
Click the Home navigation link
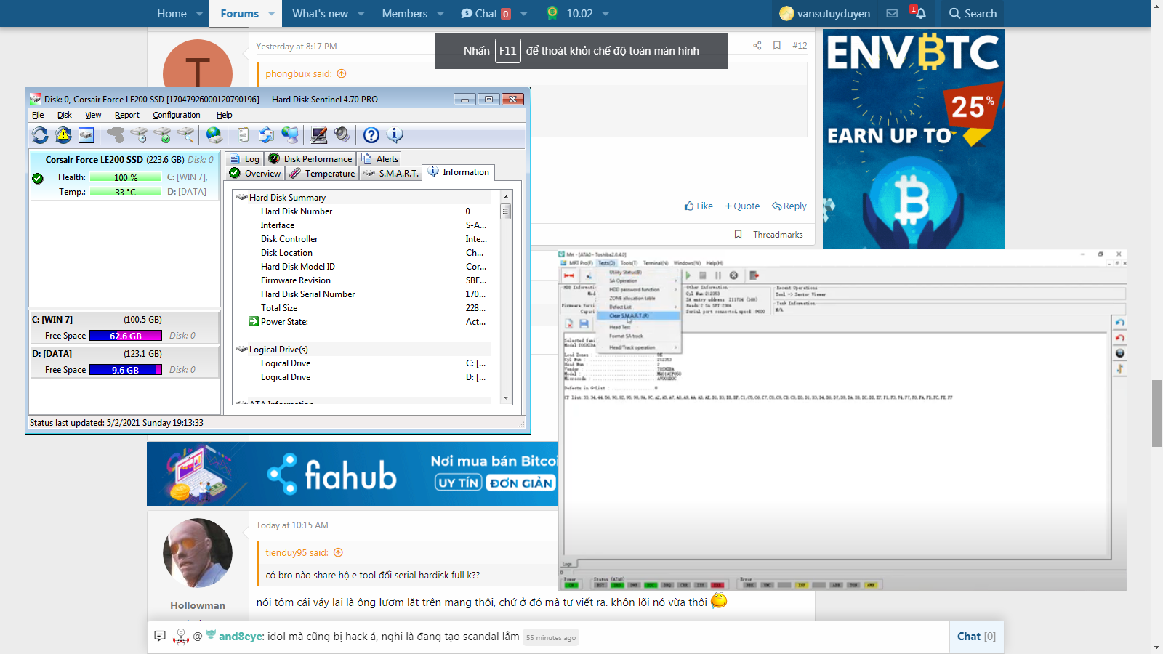coord(172,13)
